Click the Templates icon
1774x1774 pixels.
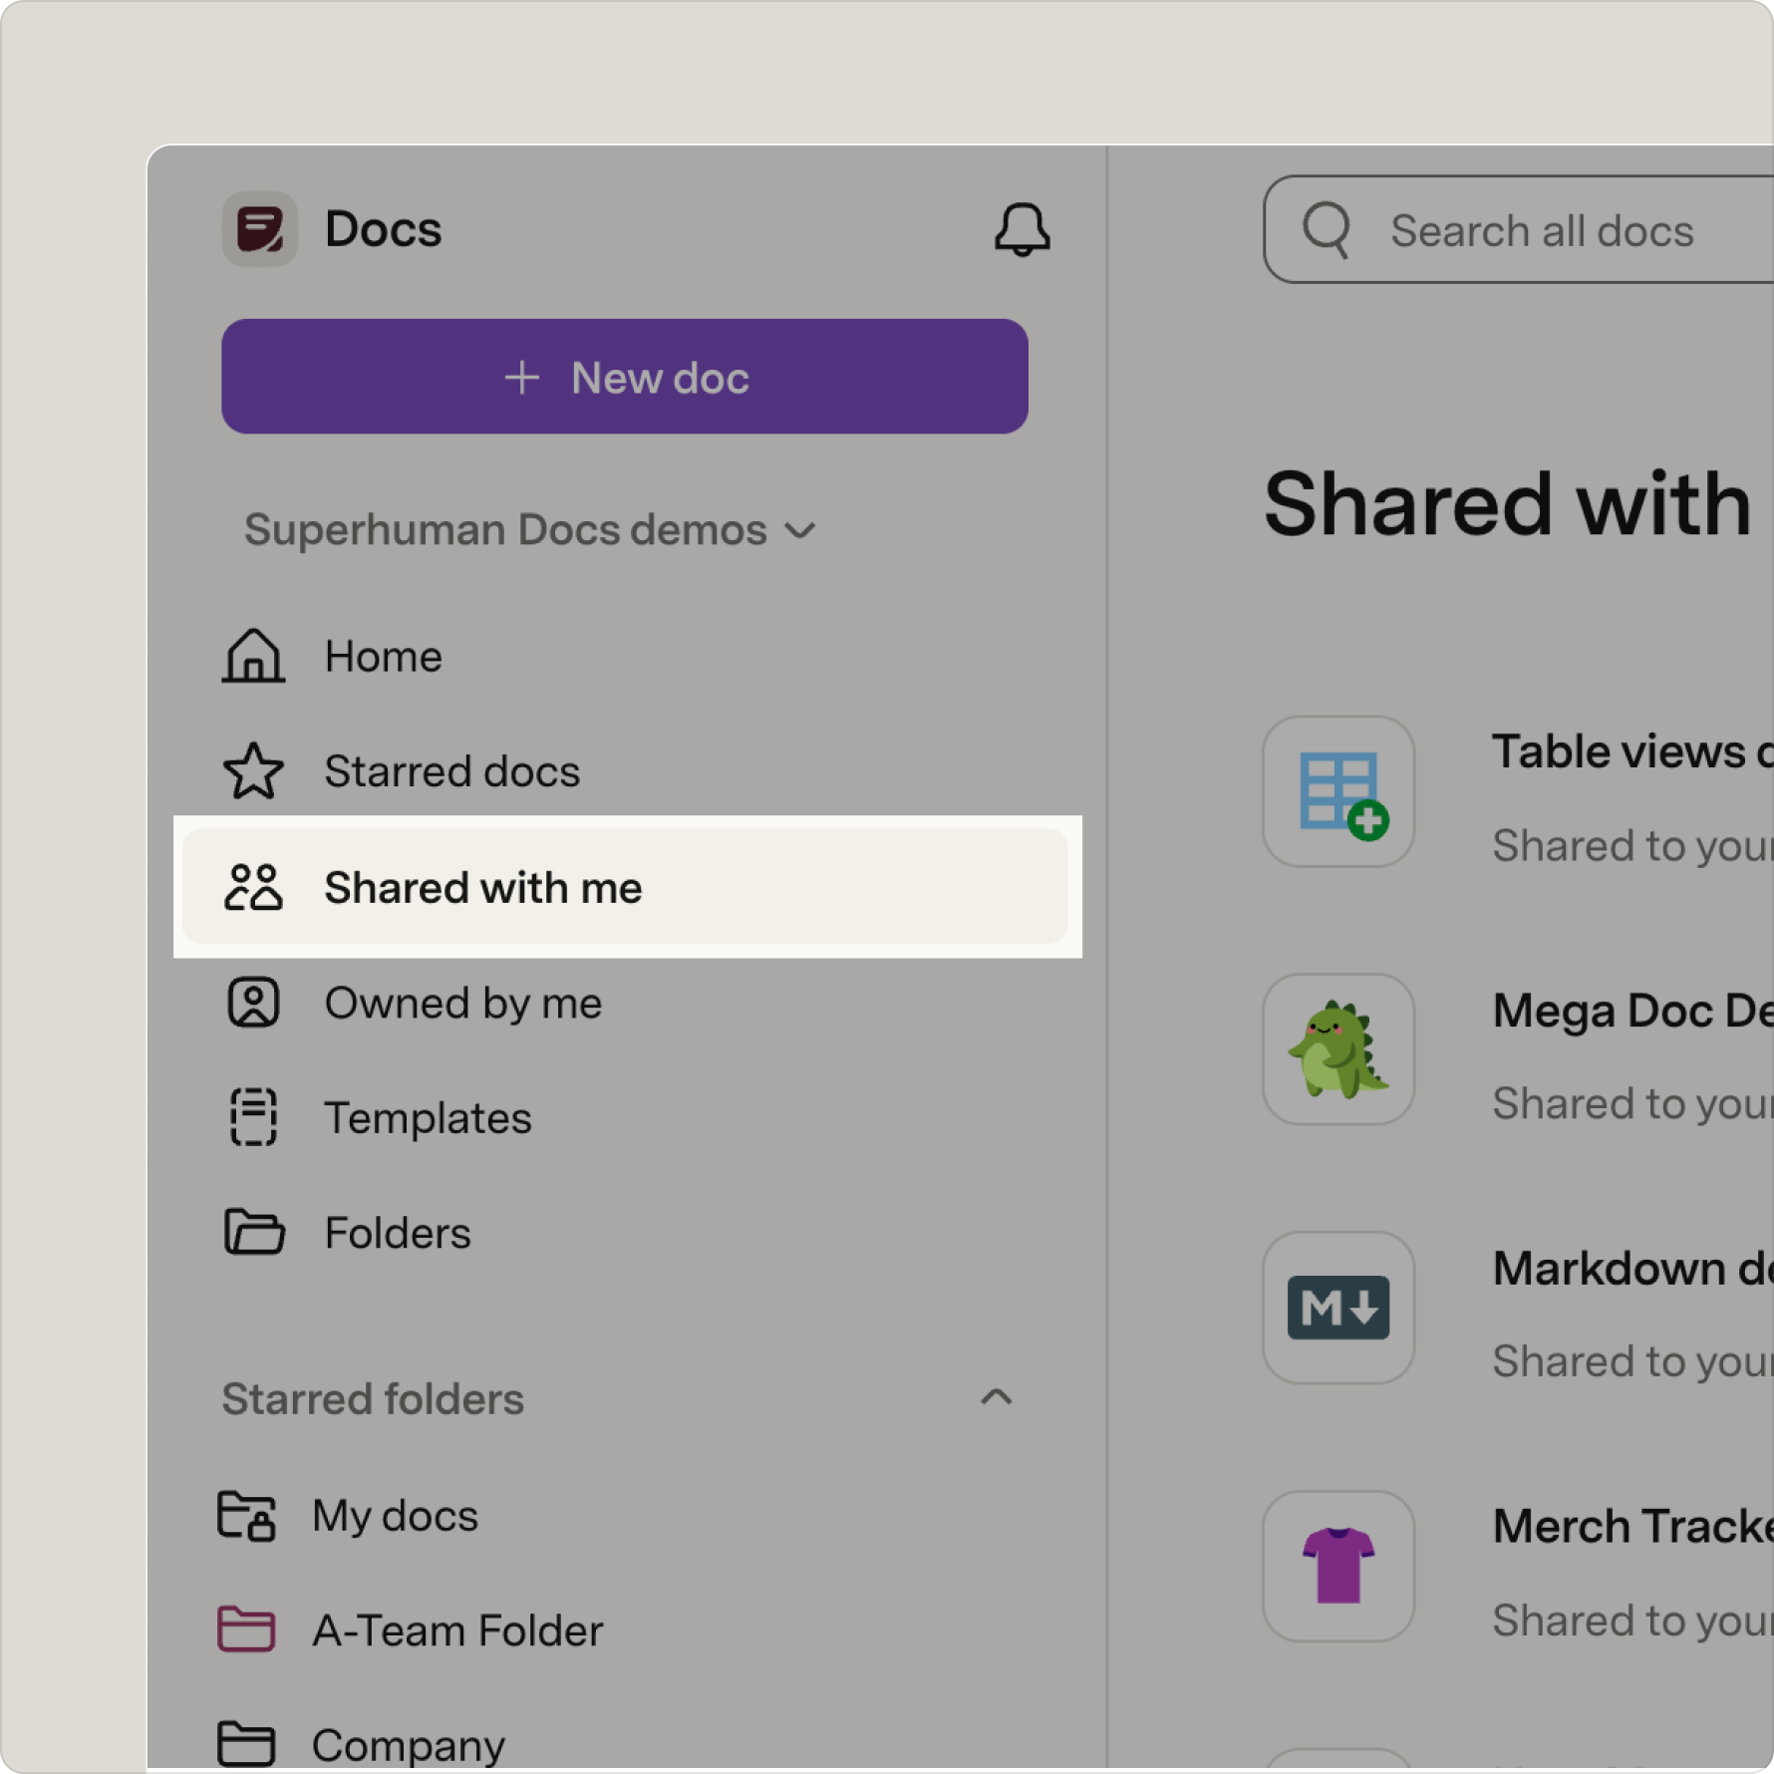click(x=253, y=1117)
